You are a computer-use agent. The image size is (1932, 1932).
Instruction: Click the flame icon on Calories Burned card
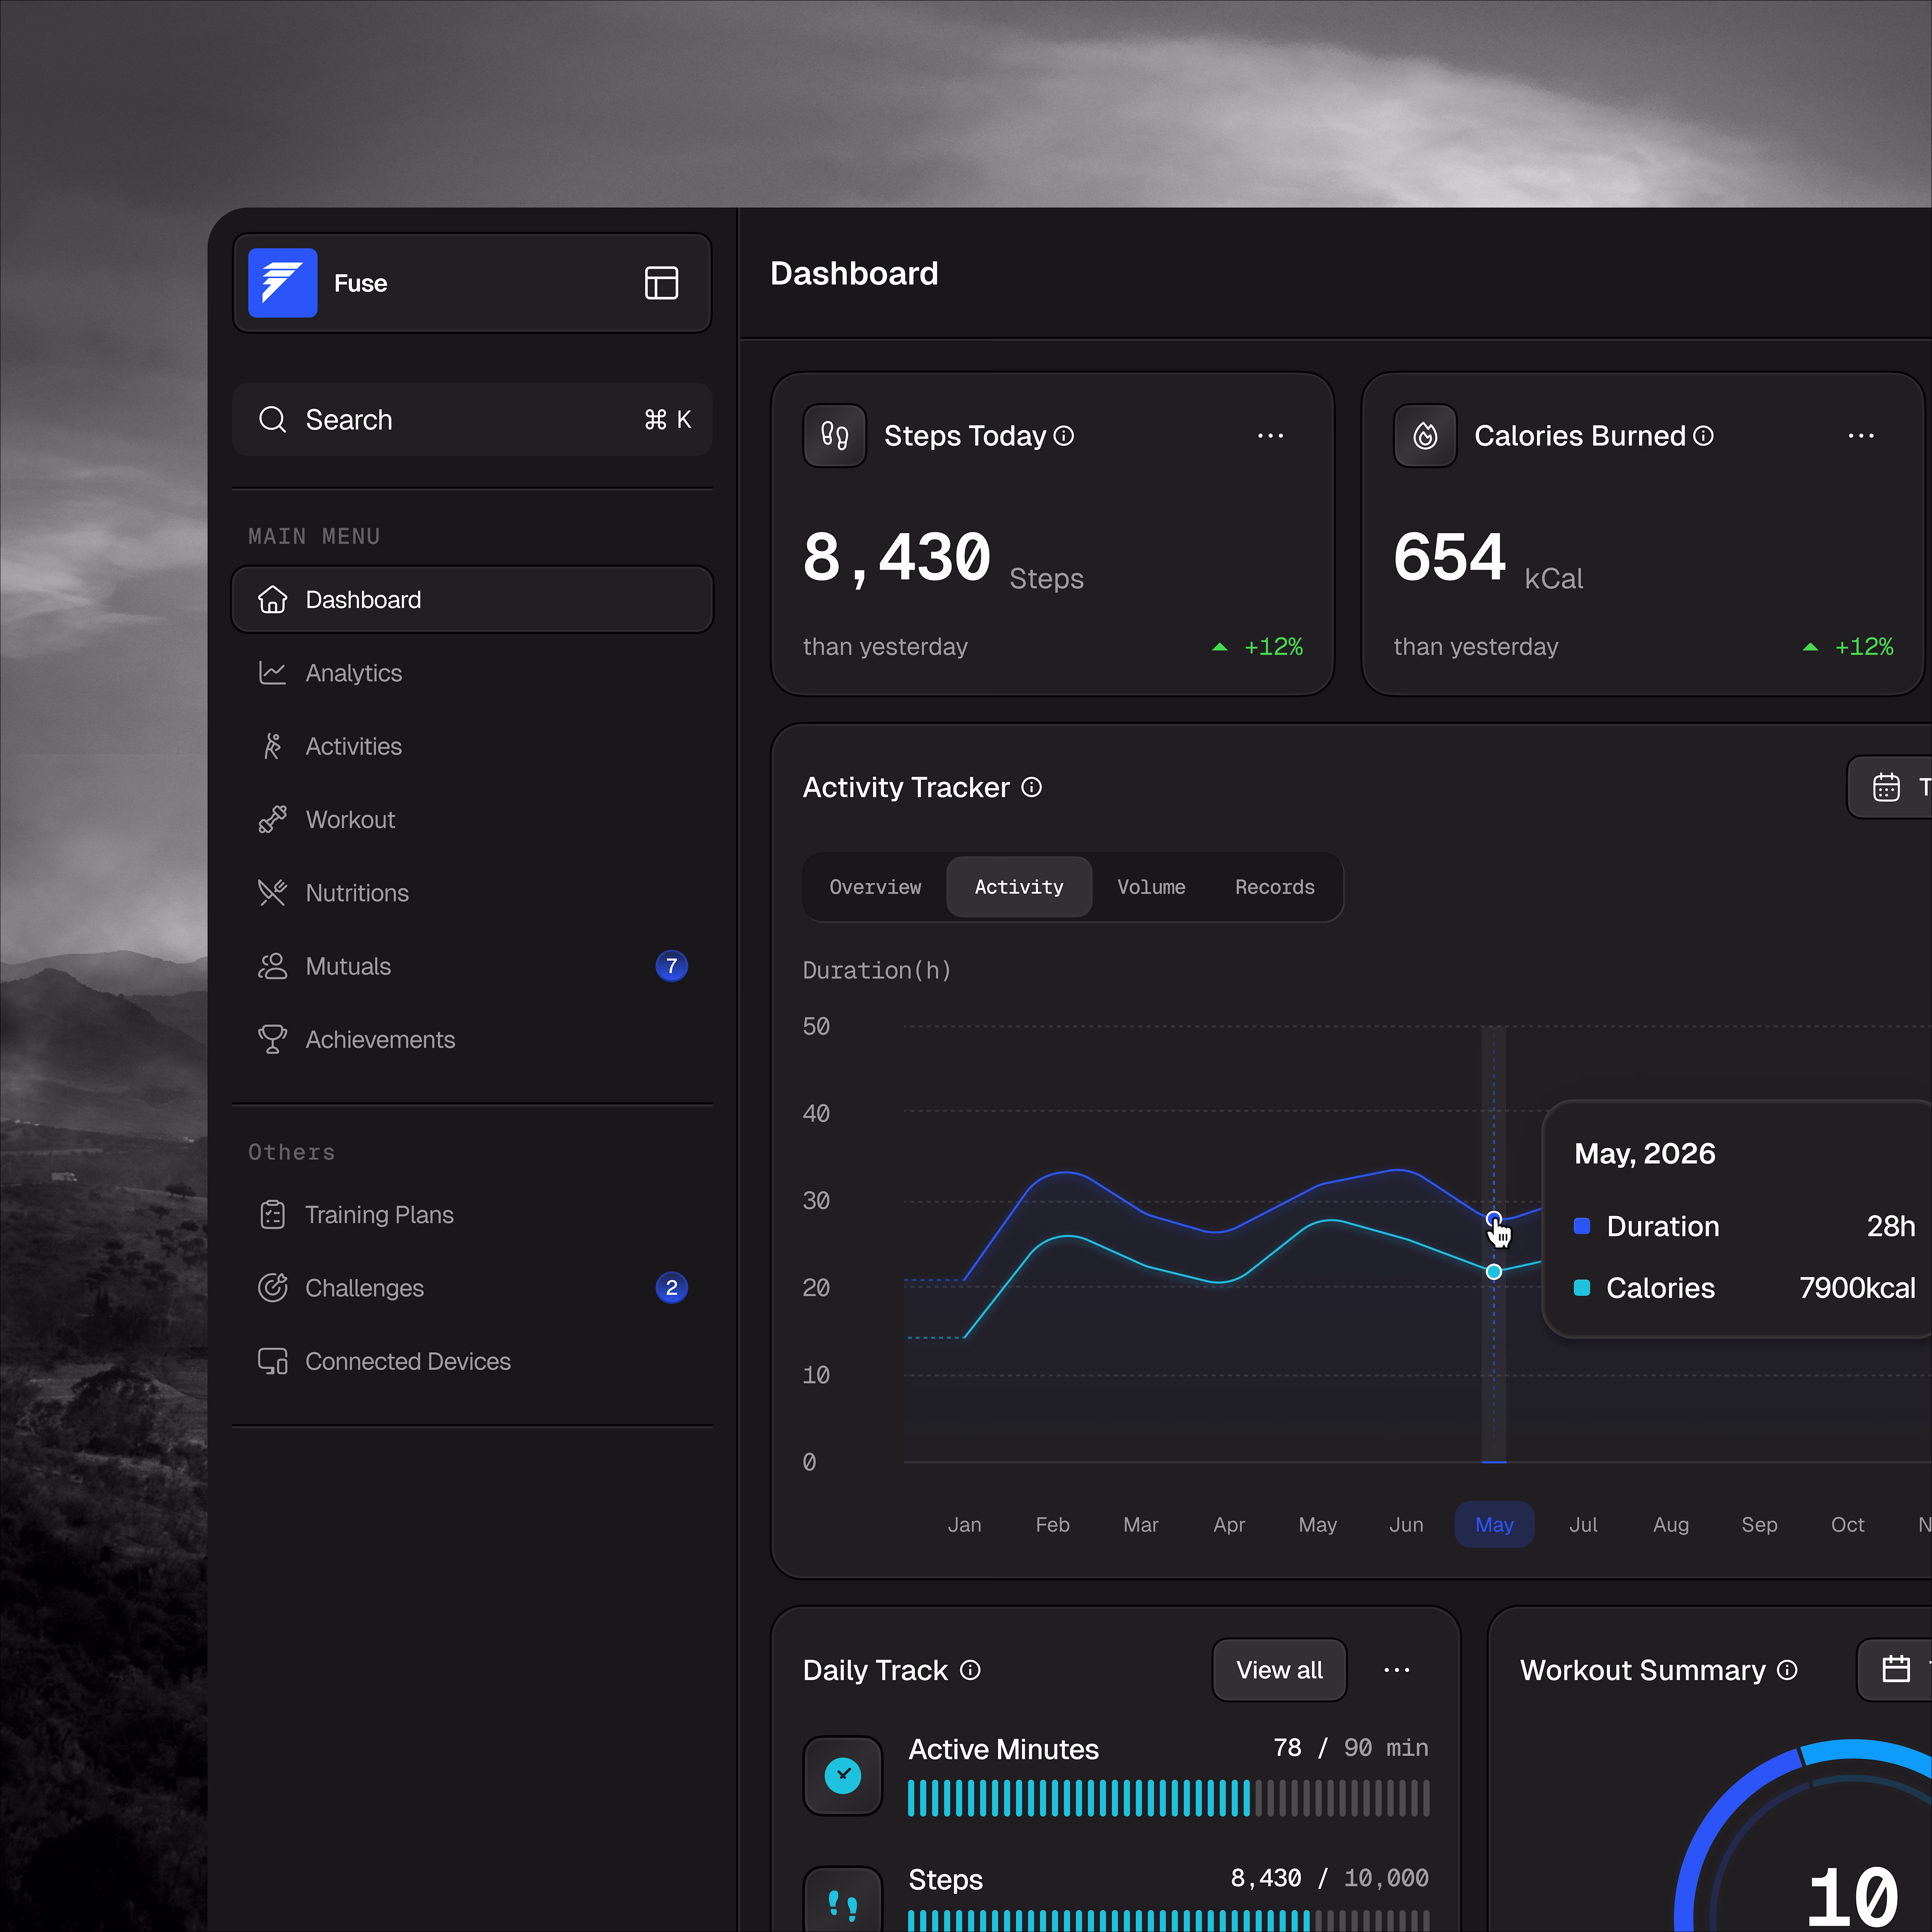(1425, 436)
